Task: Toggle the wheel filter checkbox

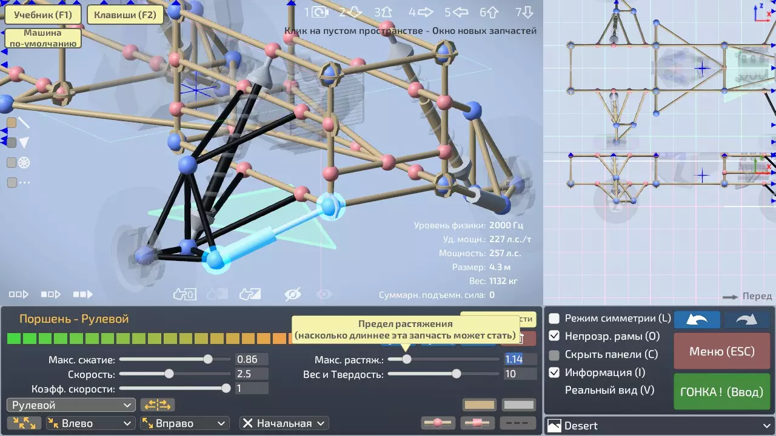Action: click(12, 162)
